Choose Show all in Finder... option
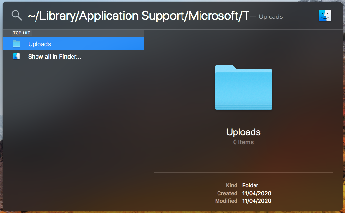The width and height of the screenshot is (345, 213). point(54,57)
